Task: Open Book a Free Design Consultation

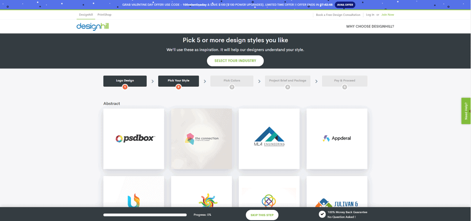Action: 338,14
